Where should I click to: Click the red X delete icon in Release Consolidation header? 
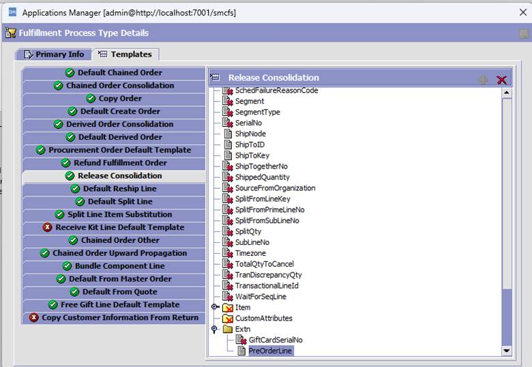502,79
